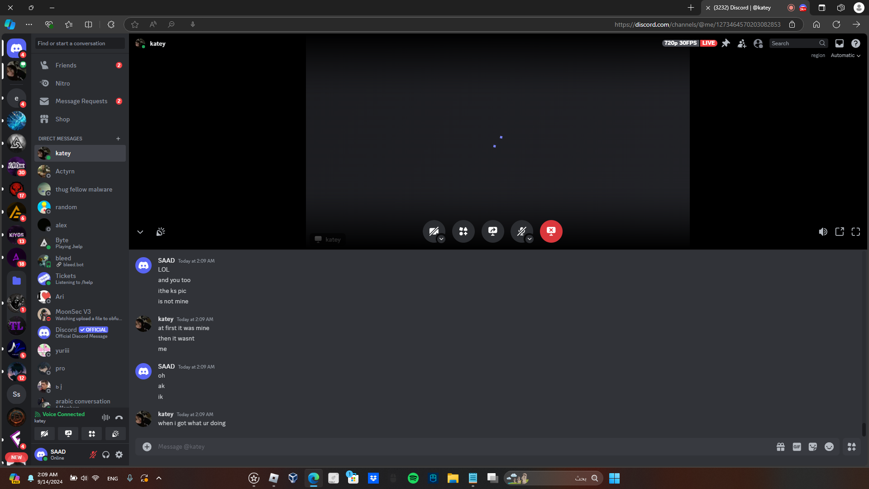Viewport: 869px width, 489px height.
Task: Open User Settings gear
Action: [119, 455]
